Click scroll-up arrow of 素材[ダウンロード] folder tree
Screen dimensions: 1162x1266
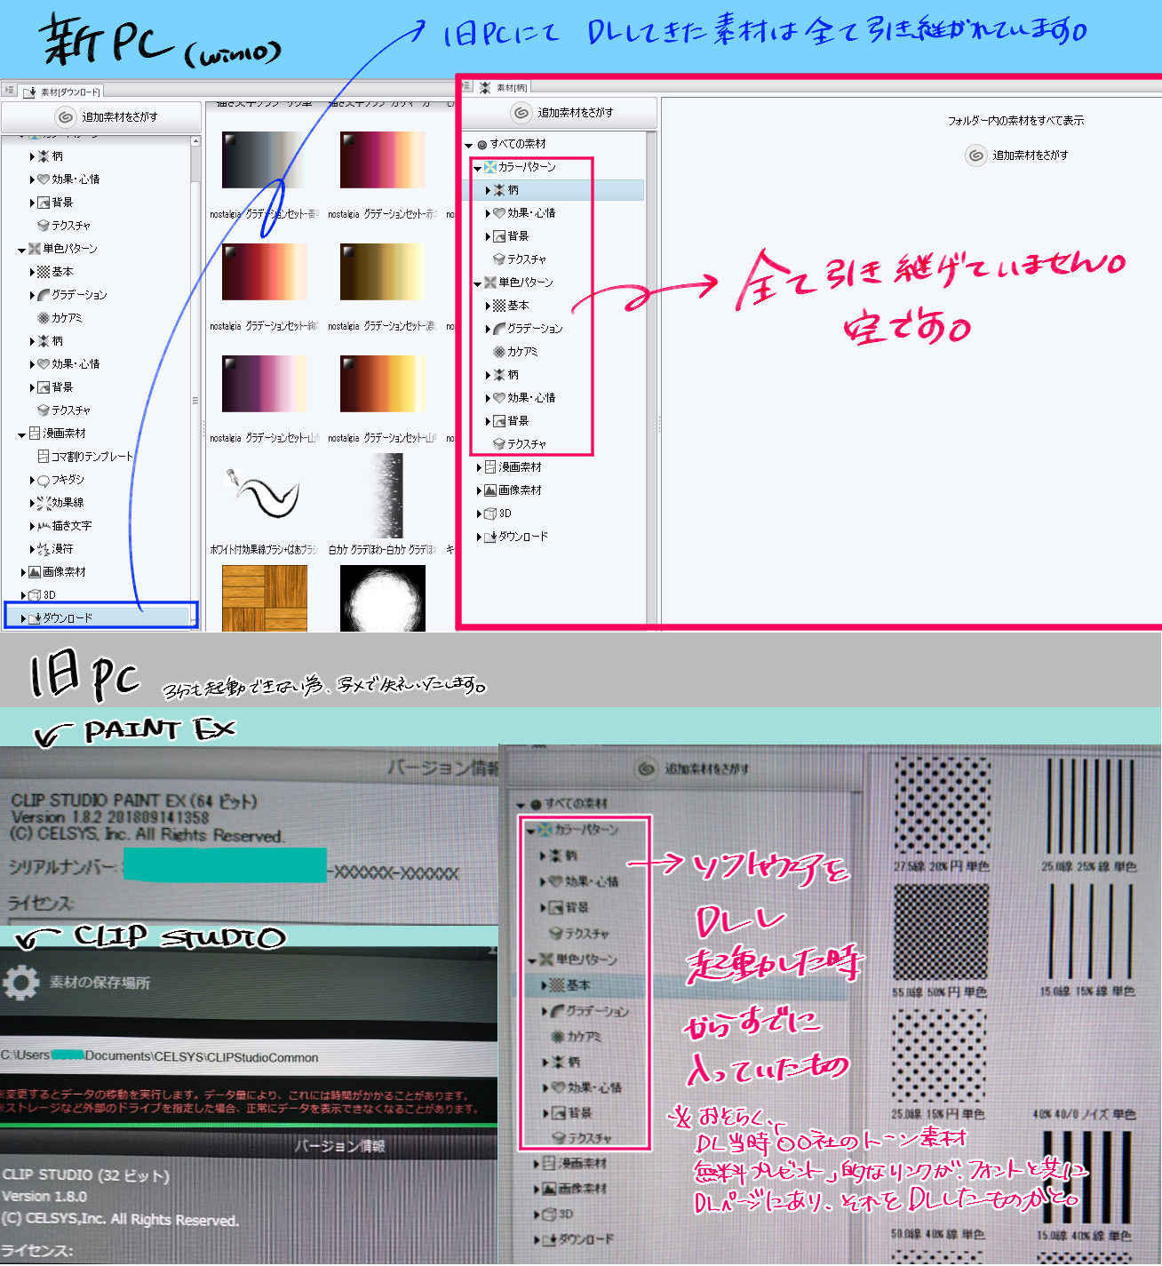pos(195,141)
